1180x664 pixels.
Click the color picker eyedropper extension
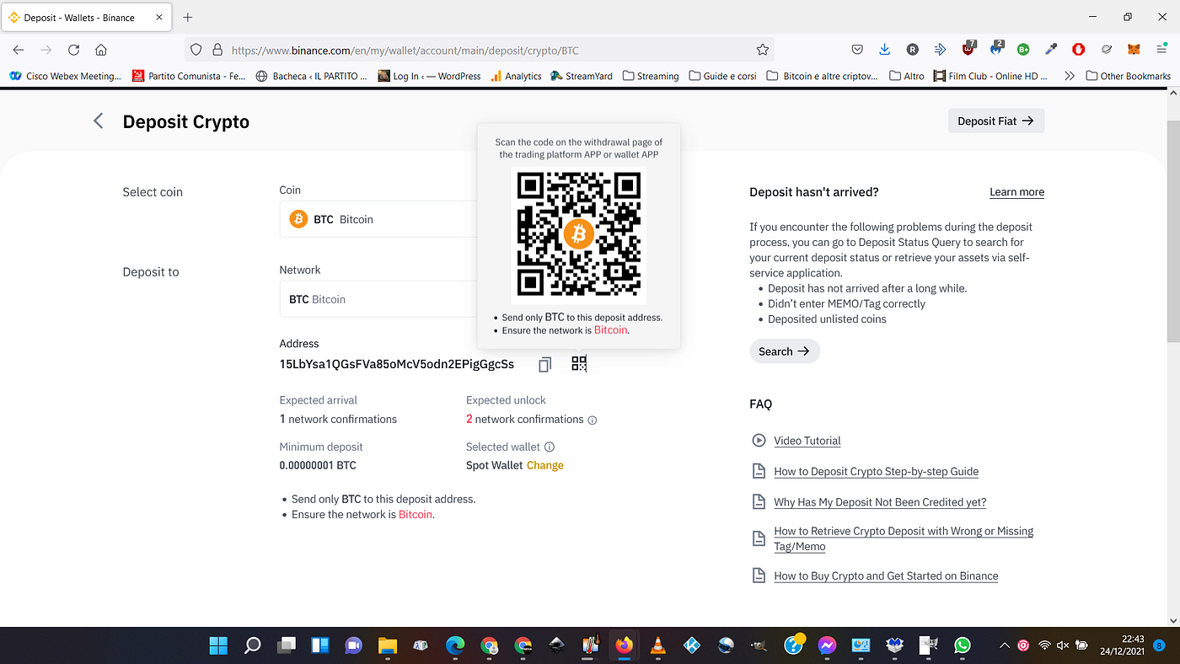1051,50
